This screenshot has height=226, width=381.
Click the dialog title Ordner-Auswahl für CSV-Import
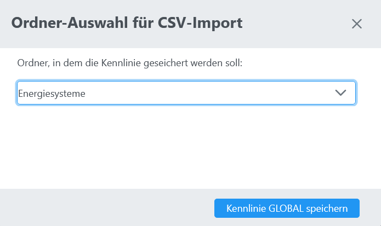[127, 24]
